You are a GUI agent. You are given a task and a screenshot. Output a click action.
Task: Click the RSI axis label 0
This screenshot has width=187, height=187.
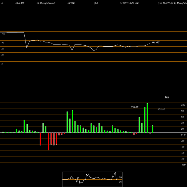(x=2, y=64)
